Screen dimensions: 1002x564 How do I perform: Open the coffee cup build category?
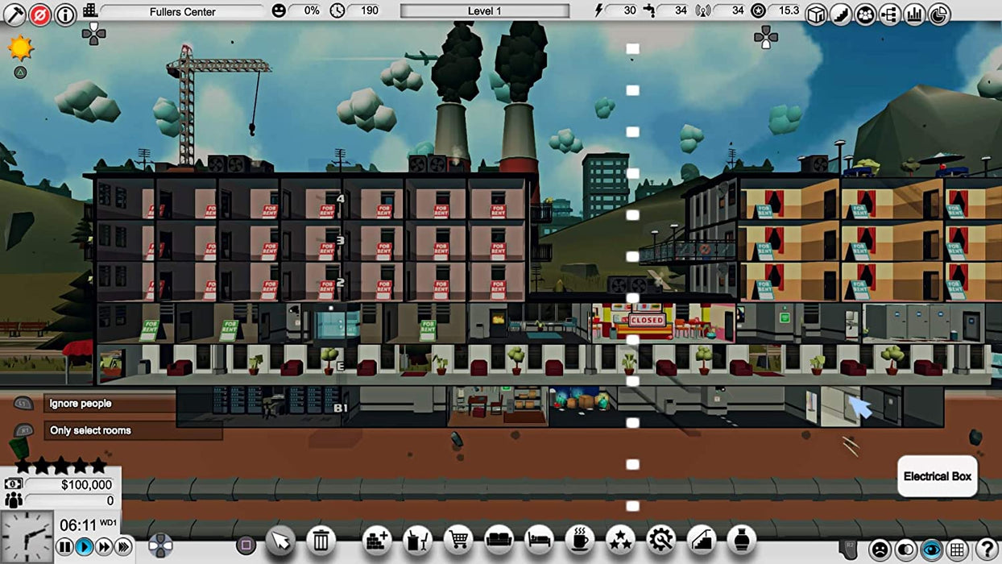(580, 540)
